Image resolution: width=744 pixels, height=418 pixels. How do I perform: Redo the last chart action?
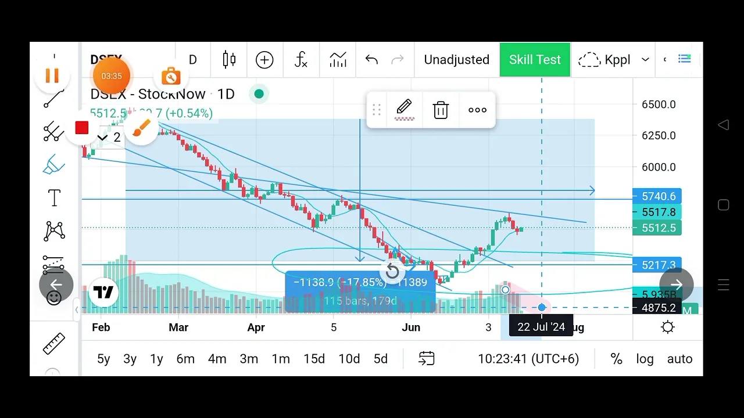398,59
